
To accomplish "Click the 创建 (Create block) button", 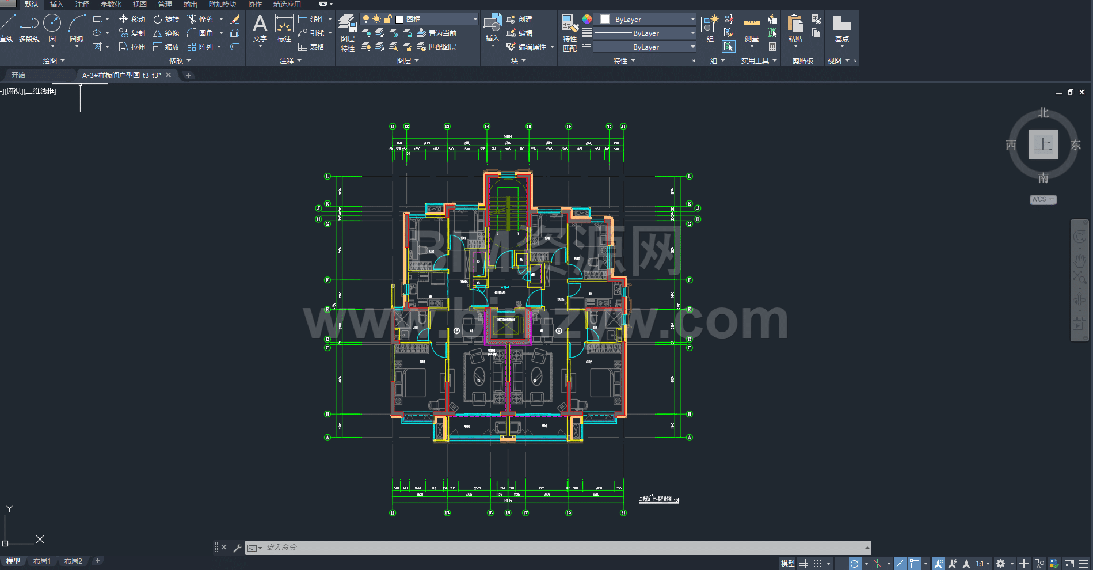I will (520, 19).
